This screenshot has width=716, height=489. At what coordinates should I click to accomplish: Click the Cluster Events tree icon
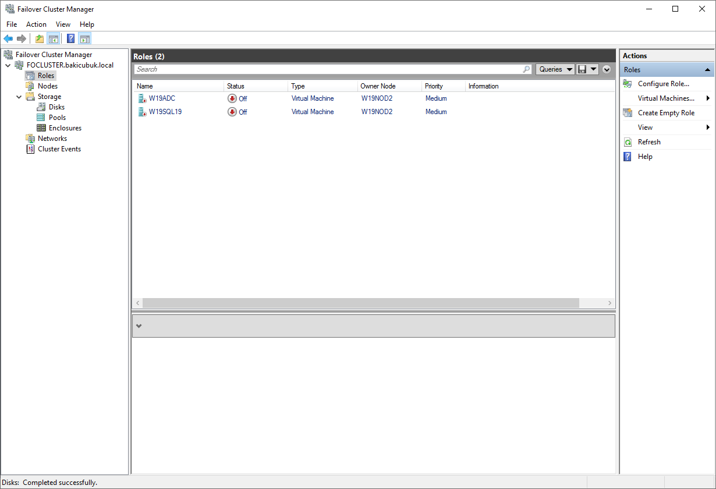(x=30, y=149)
